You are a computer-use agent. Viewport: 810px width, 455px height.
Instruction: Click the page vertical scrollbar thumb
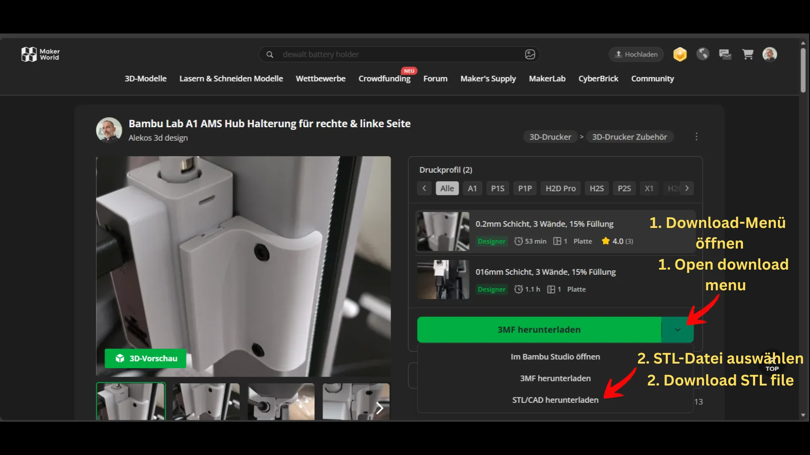tap(803, 70)
